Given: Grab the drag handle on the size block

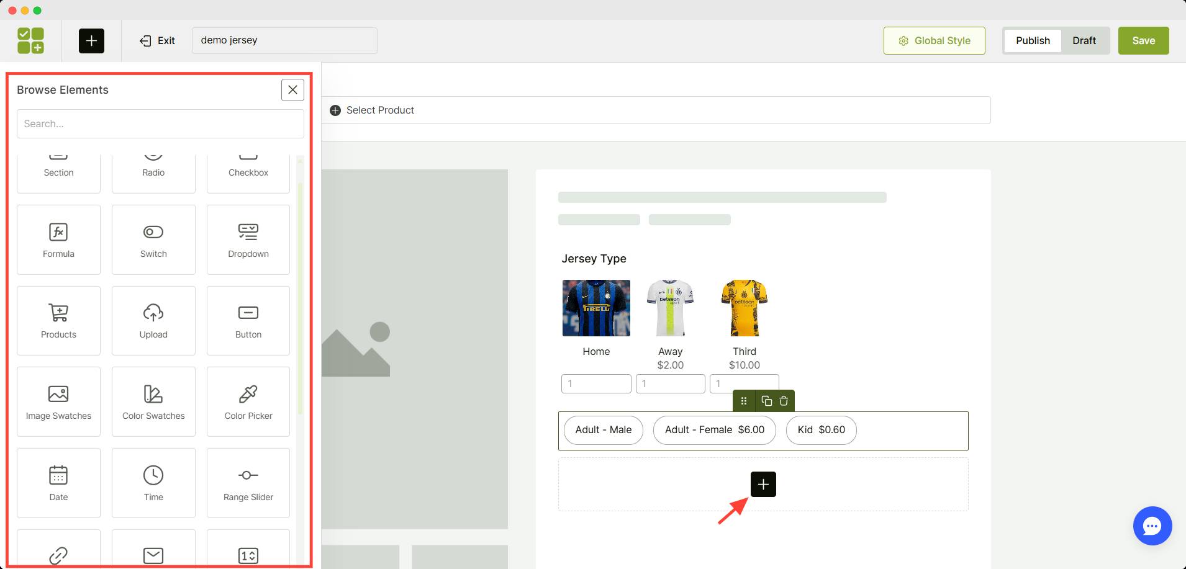Looking at the screenshot, I should tap(744, 401).
